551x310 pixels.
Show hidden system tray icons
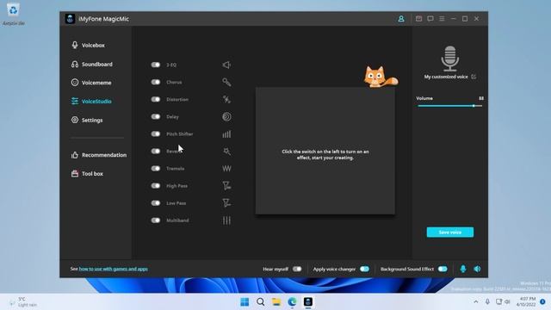click(476, 301)
